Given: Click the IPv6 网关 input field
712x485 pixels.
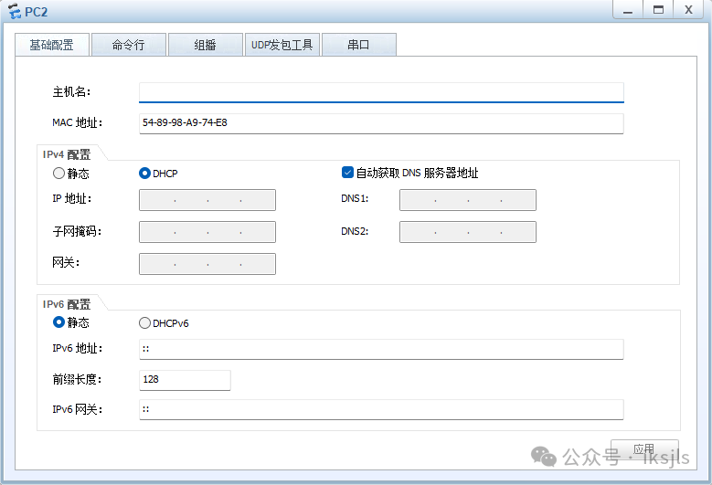Looking at the screenshot, I should click(x=381, y=410).
